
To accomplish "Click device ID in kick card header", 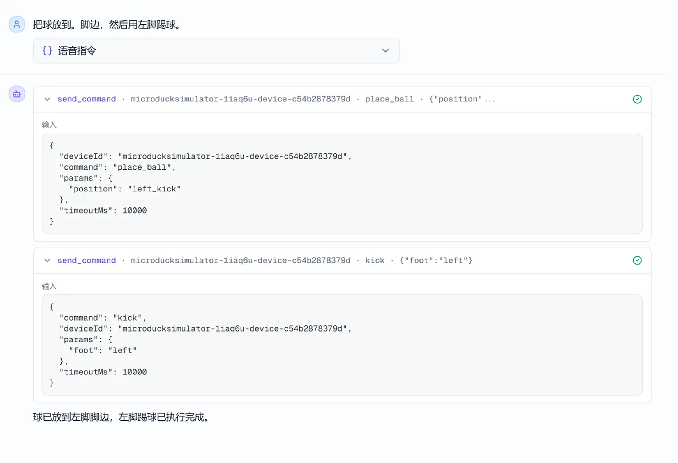I will (x=241, y=261).
